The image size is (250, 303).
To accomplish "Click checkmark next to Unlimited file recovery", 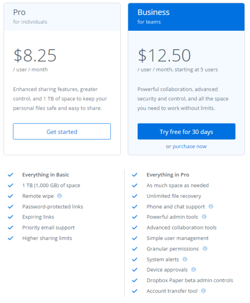I will point(134,196).
